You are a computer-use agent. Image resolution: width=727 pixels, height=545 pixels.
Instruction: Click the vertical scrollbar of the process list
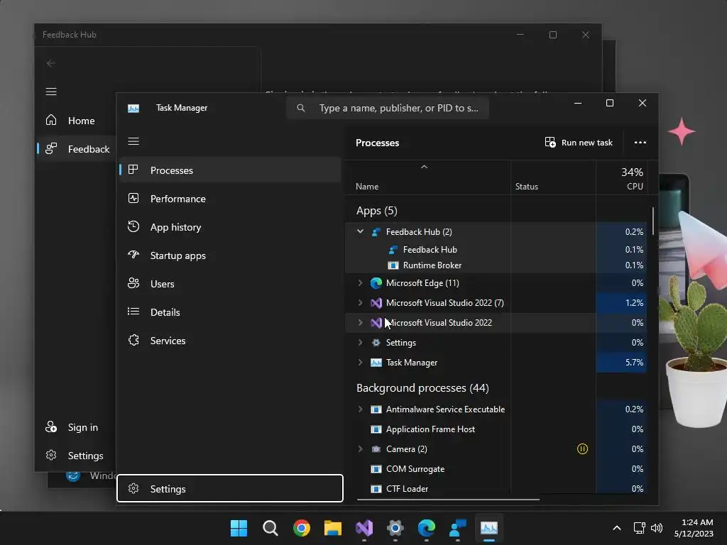click(653, 221)
